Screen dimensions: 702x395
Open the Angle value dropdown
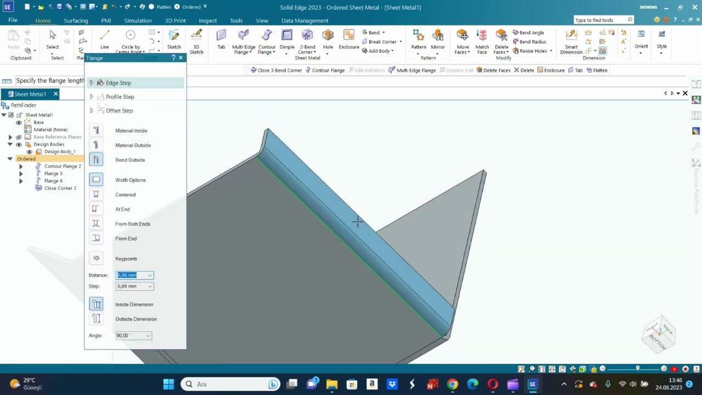(148, 336)
